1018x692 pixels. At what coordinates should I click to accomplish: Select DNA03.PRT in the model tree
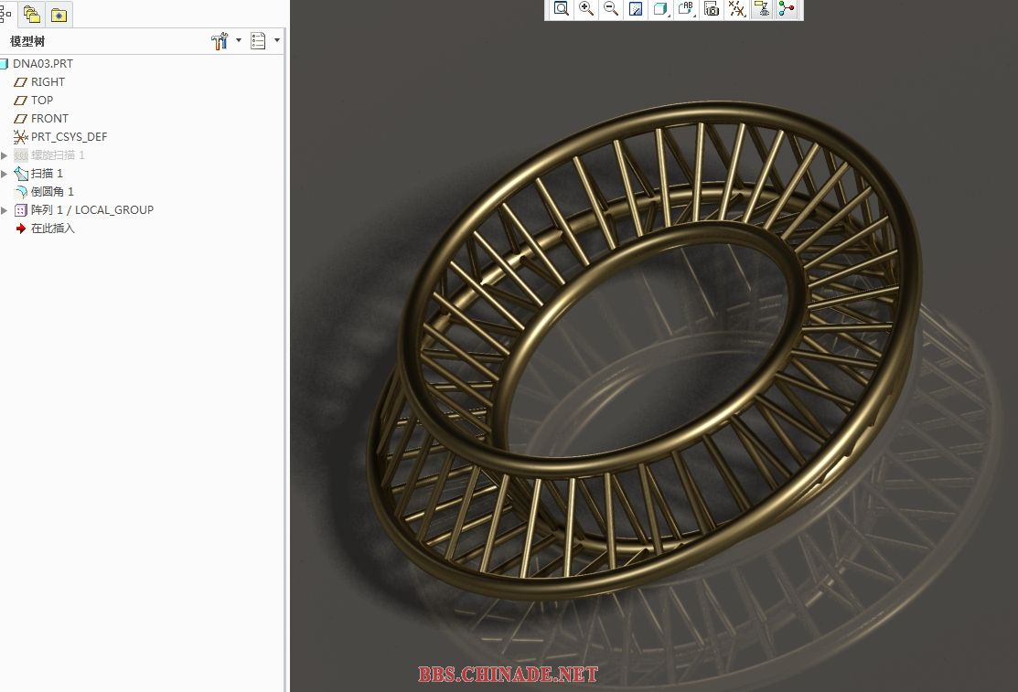point(43,64)
